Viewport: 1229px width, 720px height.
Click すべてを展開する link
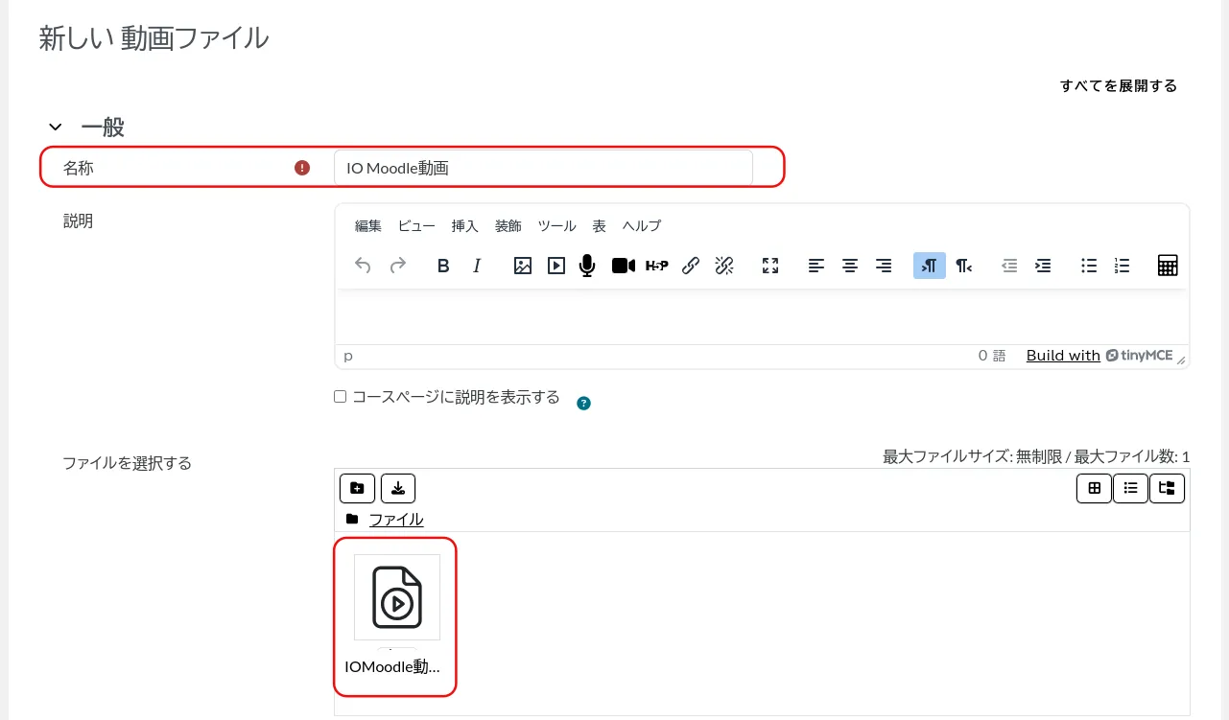pos(1118,86)
